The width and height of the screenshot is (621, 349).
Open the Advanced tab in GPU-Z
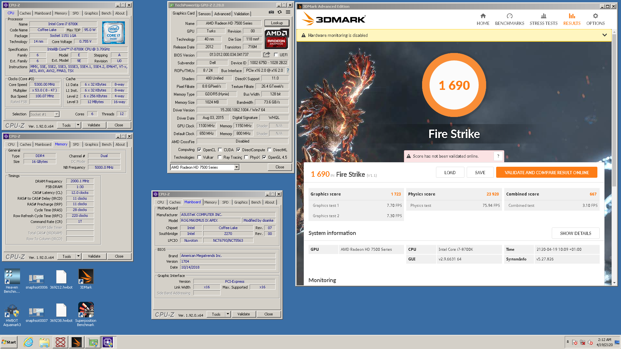(222, 14)
